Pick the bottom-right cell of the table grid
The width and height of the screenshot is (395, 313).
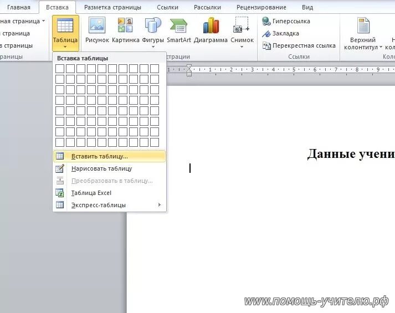(x=155, y=142)
